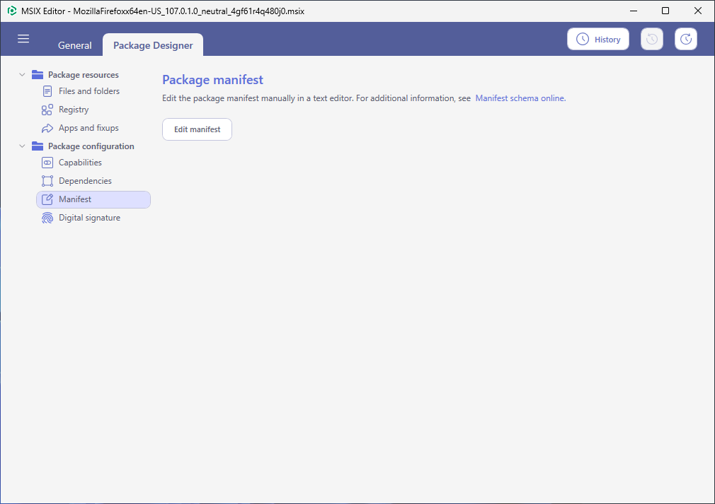Select the Package resources label

point(84,75)
